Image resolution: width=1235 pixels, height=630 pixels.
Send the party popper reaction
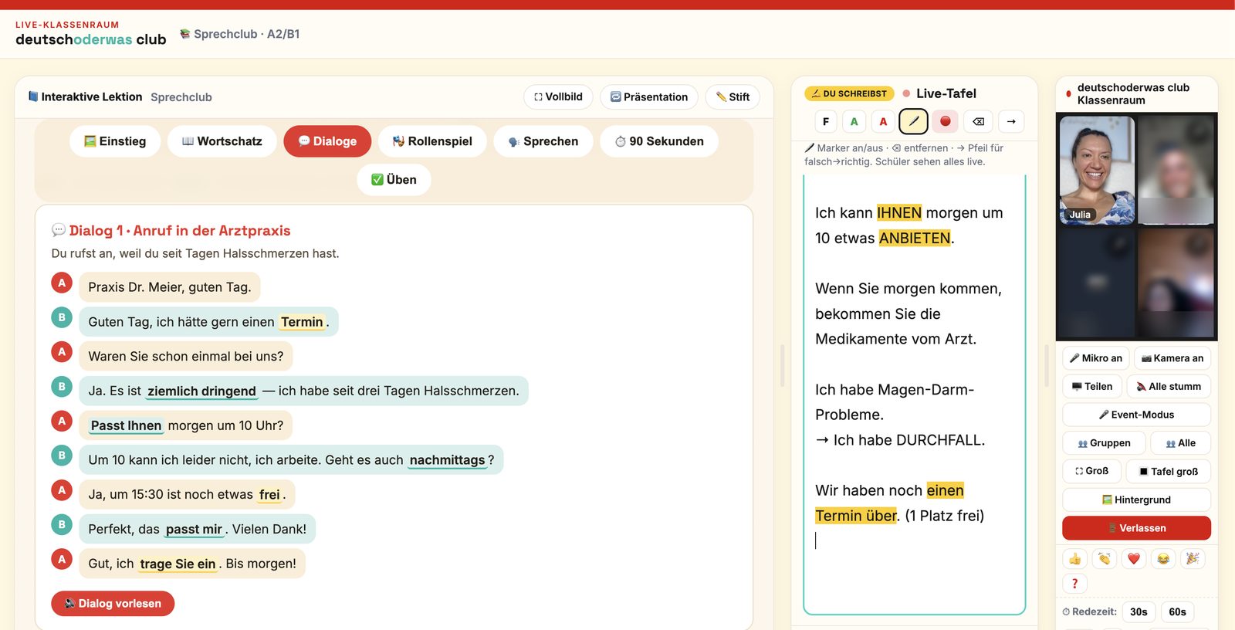tap(1193, 559)
